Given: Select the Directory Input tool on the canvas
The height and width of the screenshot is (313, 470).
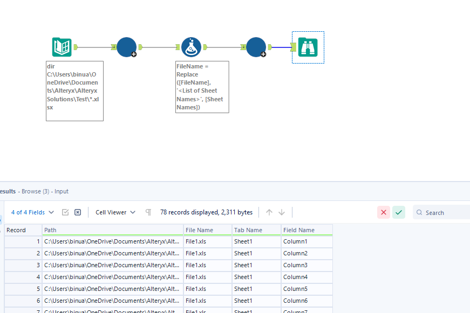Looking at the screenshot, I should tap(62, 47).
